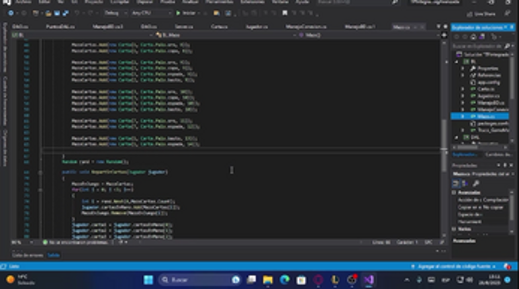Select Mazo.cs in Solution Explorer
The width and height of the screenshot is (519, 289).
point(486,116)
